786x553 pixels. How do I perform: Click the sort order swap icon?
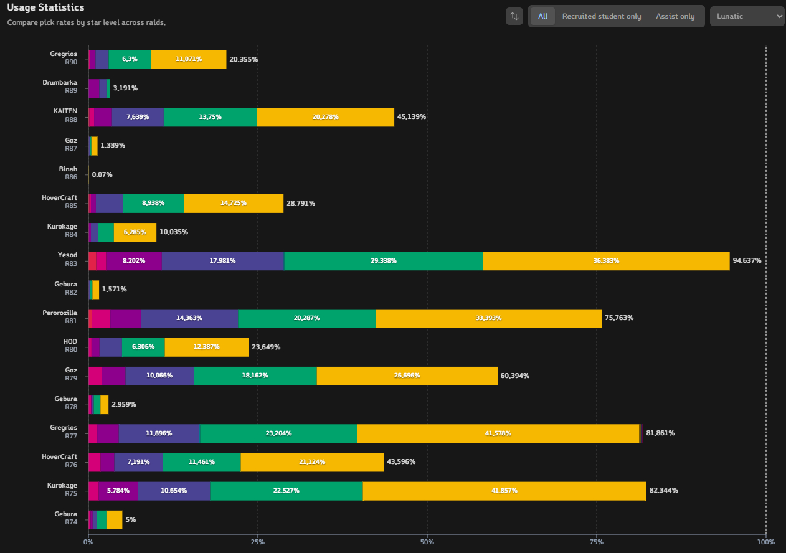click(x=514, y=16)
